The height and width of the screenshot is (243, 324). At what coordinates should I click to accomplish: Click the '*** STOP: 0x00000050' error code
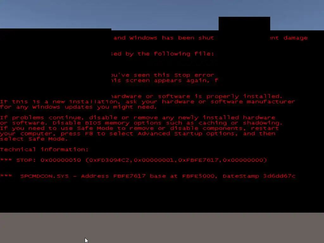40,160
